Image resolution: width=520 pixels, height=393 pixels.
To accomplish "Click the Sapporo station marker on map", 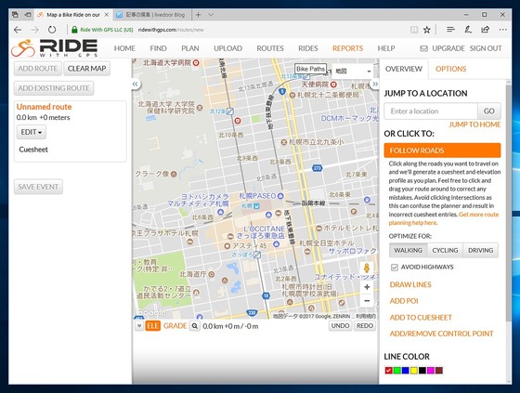I will (x=256, y=206).
